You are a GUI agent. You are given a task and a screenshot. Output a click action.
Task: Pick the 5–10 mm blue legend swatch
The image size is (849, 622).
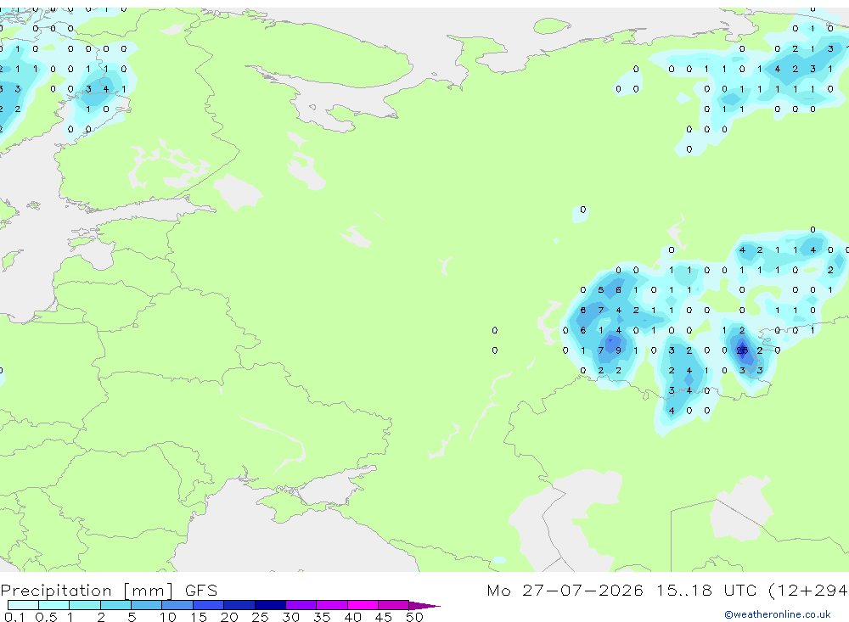[146, 605]
